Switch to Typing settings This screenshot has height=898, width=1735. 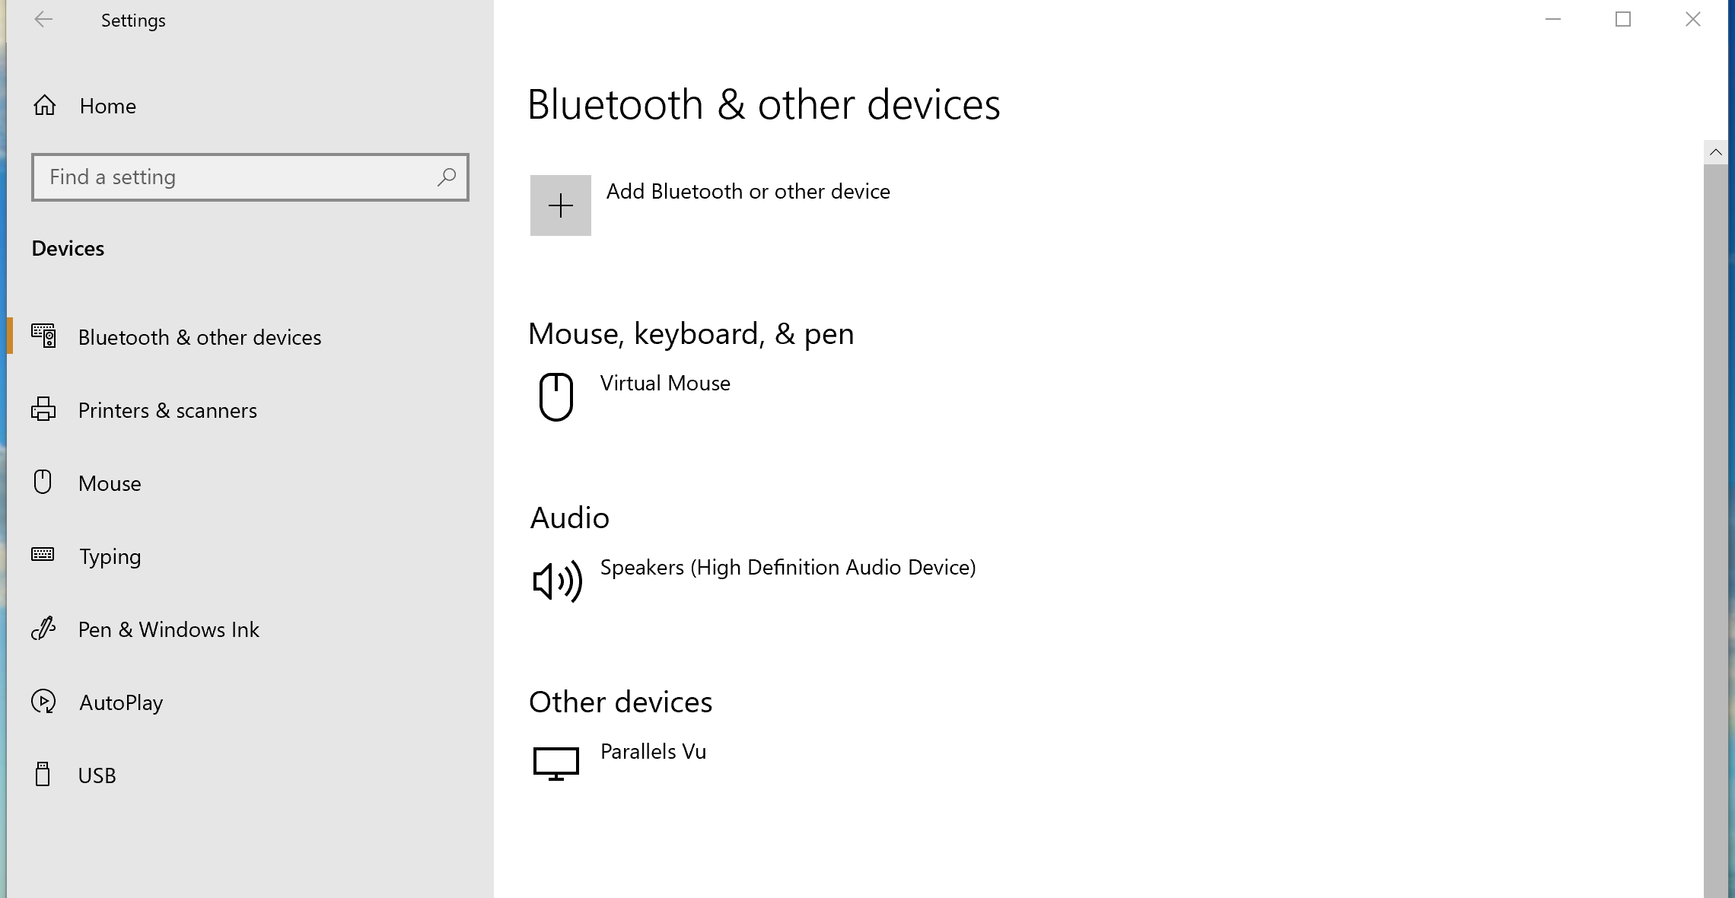110,556
